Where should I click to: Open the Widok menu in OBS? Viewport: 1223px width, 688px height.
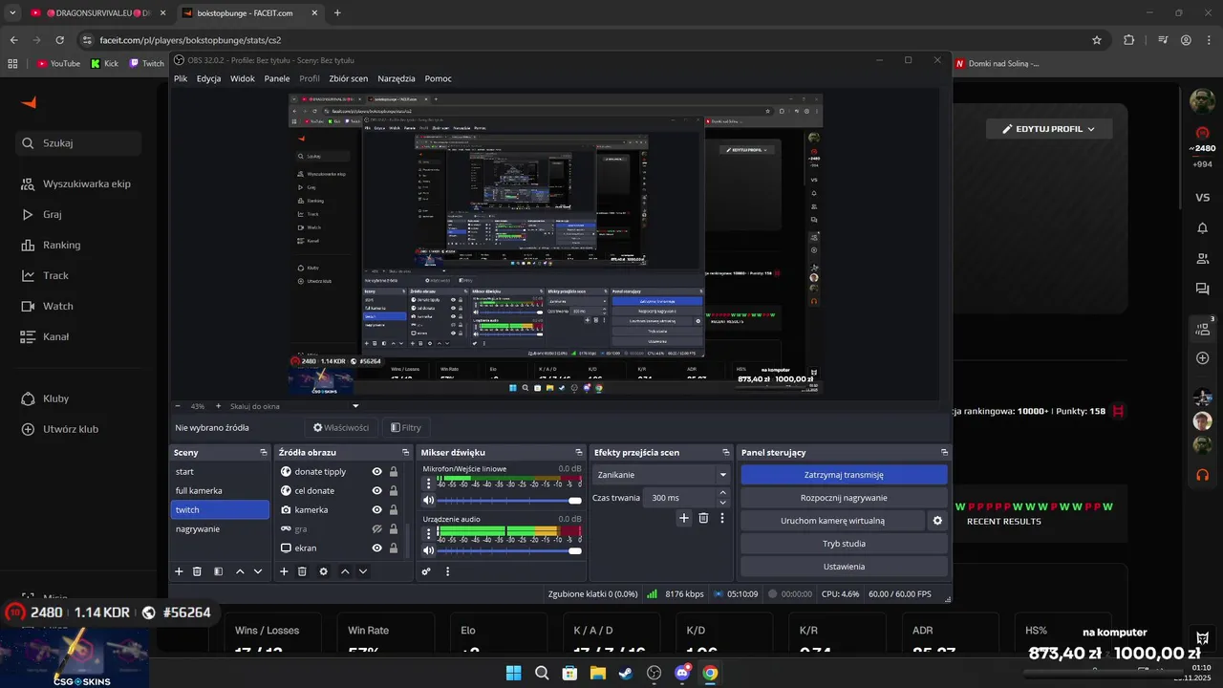click(x=243, y=78)
